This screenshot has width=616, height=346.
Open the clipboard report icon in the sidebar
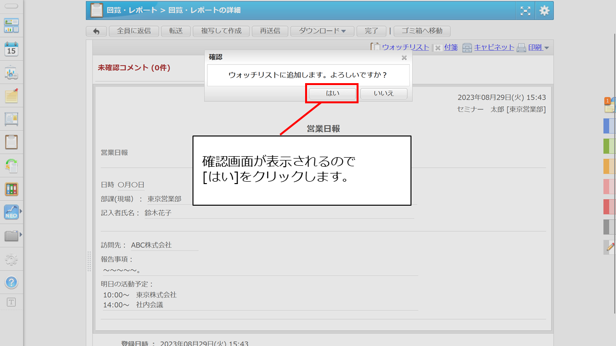(x=11, y=142)
